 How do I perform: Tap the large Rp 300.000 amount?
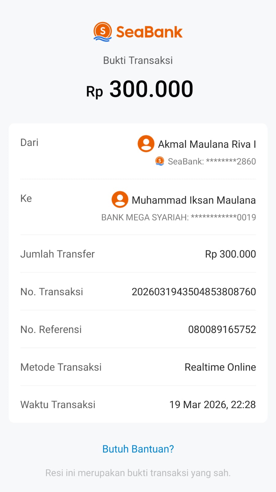[140, 89]
